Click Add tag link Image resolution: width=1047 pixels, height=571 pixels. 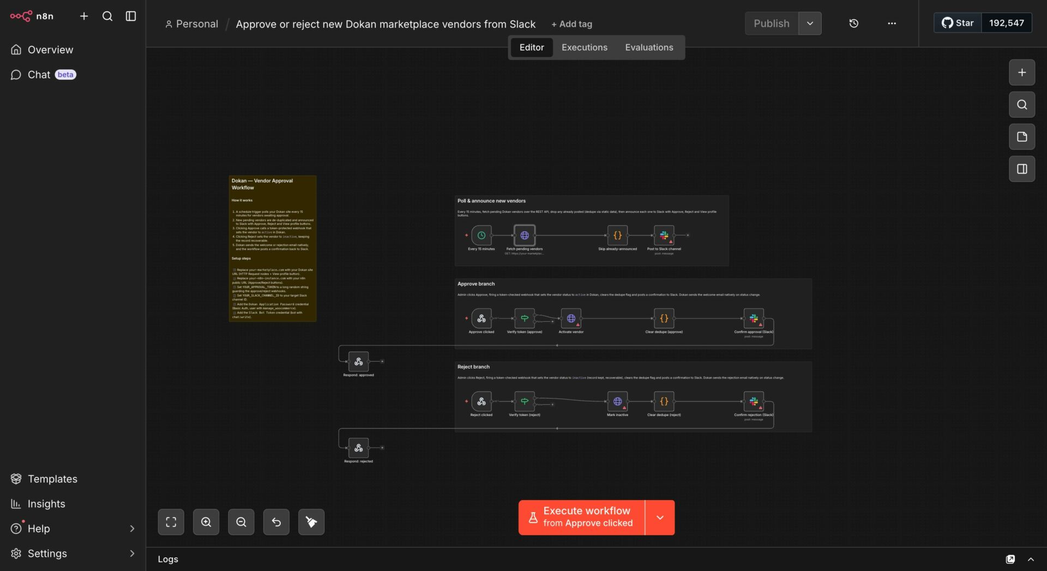571,24
